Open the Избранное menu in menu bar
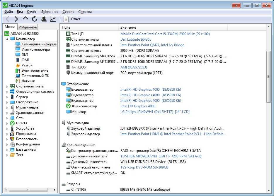The image size is (274, 196). [49, 12]
